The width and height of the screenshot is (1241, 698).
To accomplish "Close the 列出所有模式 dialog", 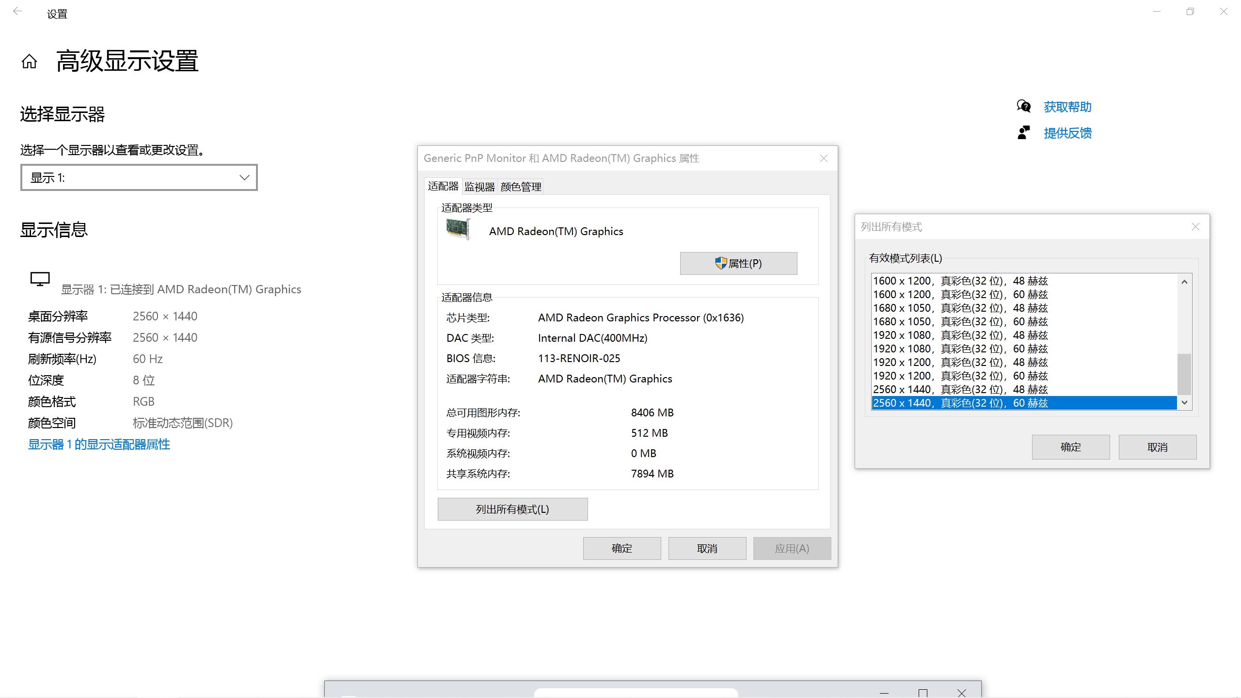I will [x=1195, y=227].
